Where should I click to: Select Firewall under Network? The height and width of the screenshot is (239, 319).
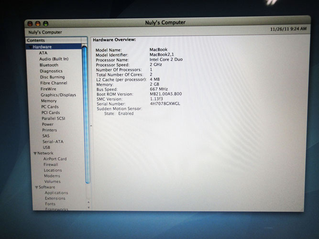[50, 164]
